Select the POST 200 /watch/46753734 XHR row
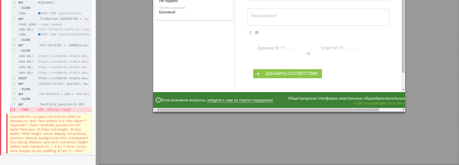 click(51, 34)
